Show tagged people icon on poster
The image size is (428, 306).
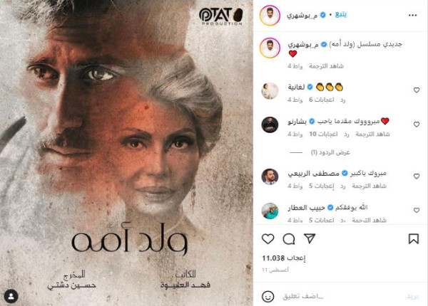click(11, 296)
